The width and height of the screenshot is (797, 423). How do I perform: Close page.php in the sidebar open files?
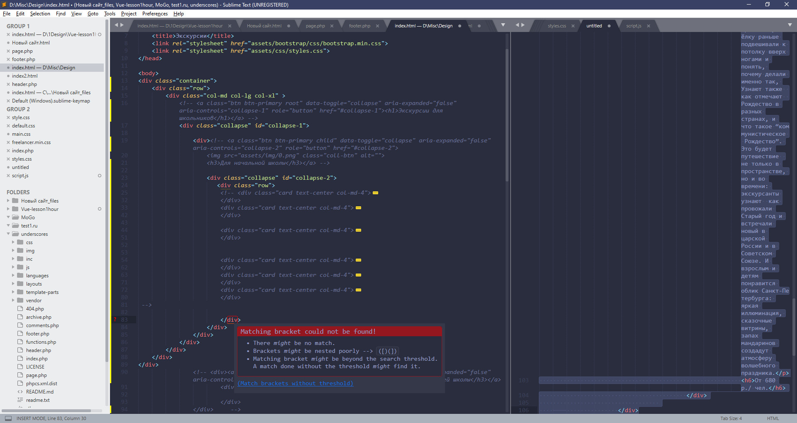[8, 51]
